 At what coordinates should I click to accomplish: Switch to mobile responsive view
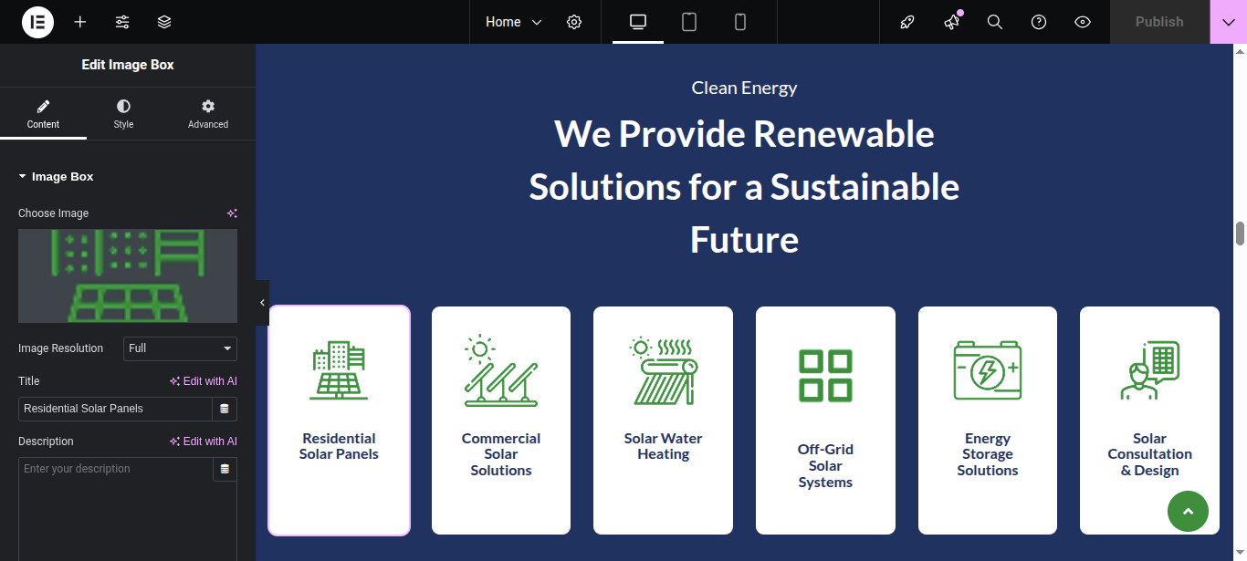click(740, 22)
